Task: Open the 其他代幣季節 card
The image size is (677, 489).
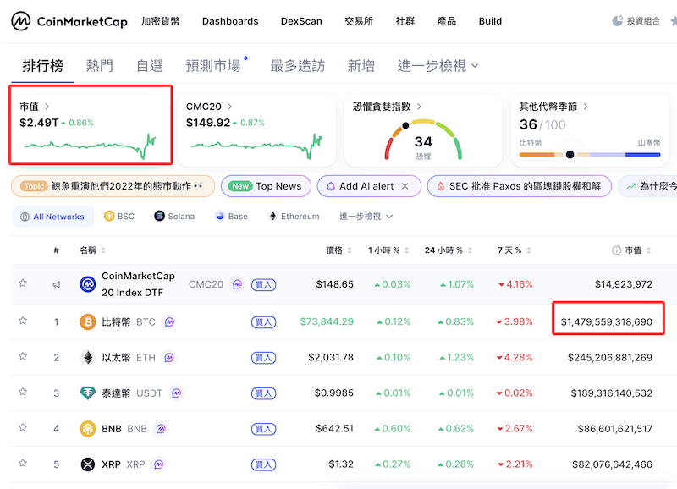Action: pos(590,129)
